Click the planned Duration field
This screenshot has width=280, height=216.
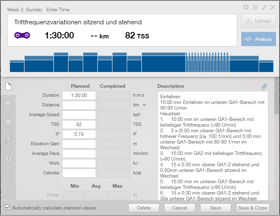pos(79,95)
